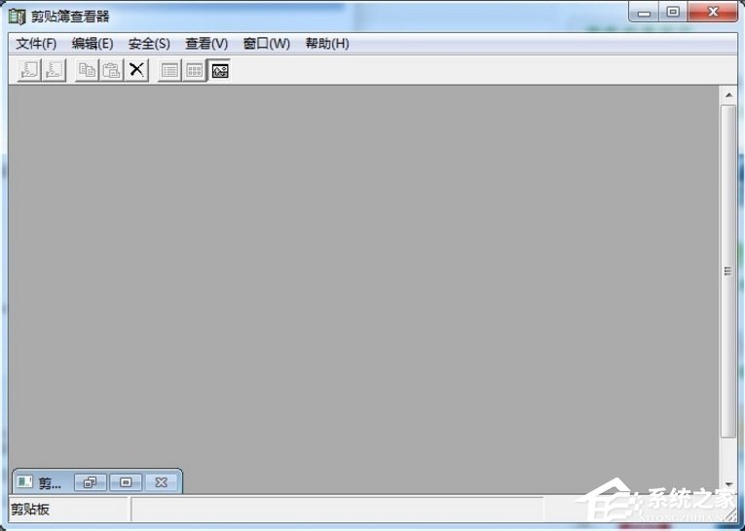Viewport: 745px width, 531px height.
Task: Expand the 安全(S) menu
Action: click(x=149, y=44)
